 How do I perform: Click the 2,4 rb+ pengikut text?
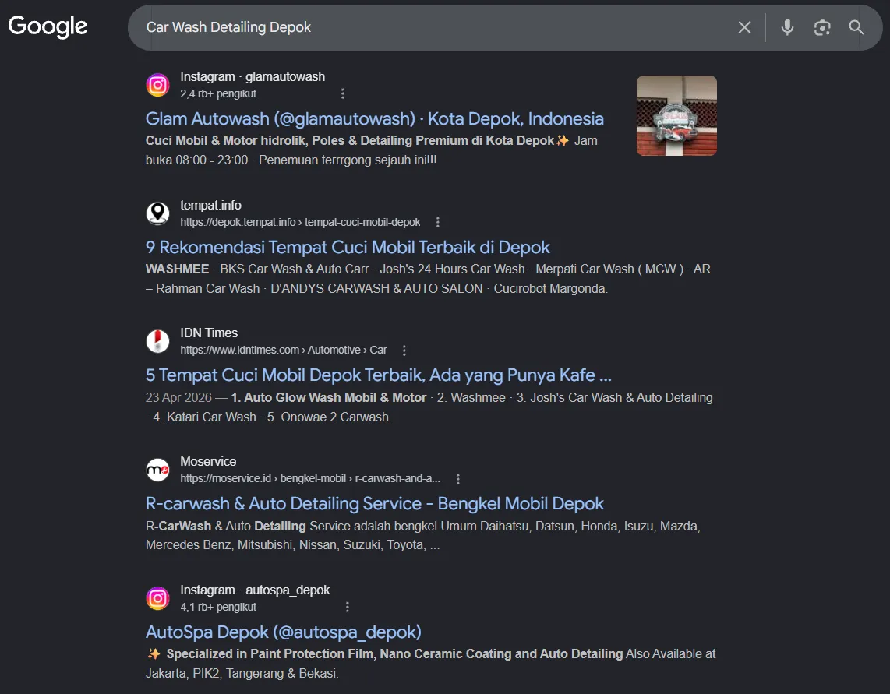[x=218, y=93]
